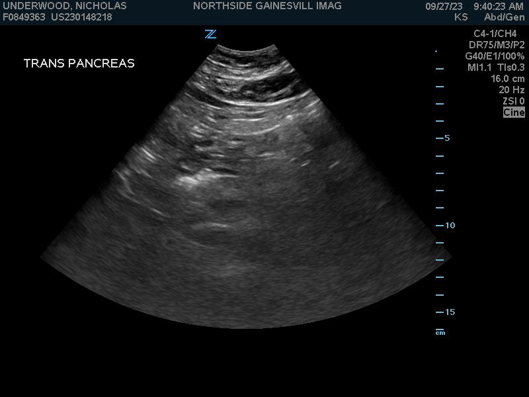529x397 pixels.
Task: Click the 16.0 cm depth value
Action: tap(507, 79)
